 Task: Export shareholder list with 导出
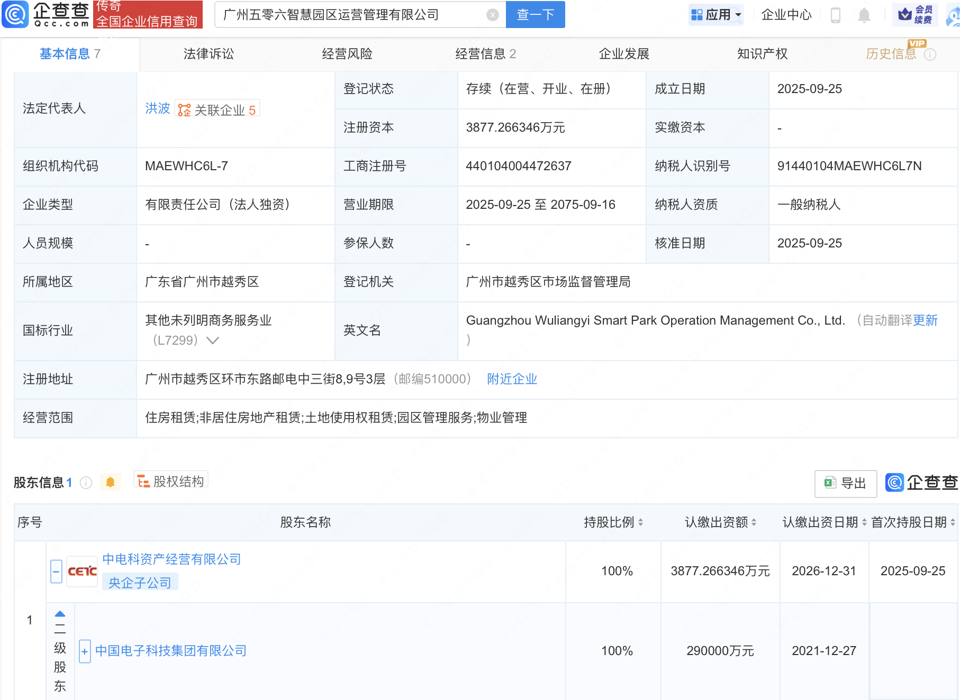(845, 483)
